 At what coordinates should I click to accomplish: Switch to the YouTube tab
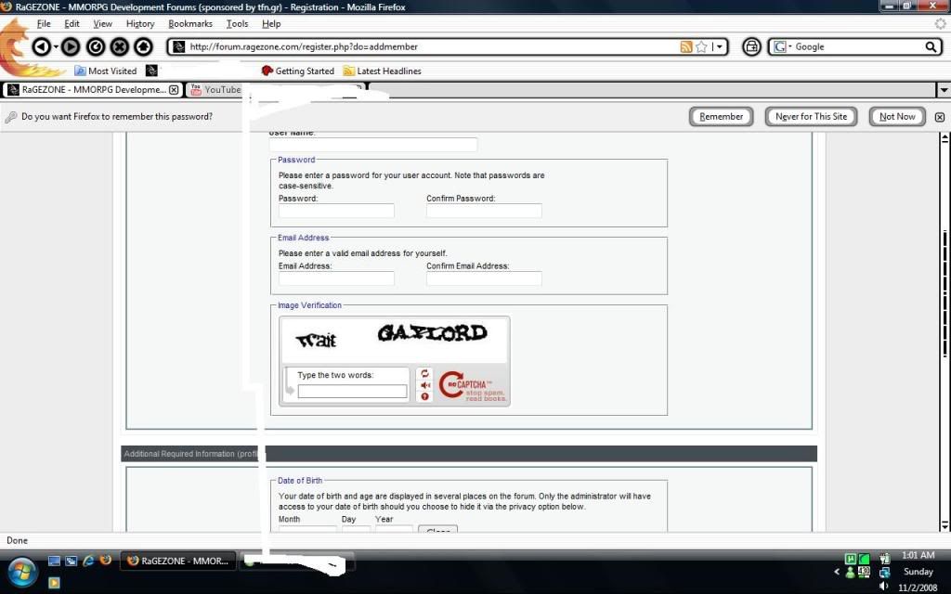[221, 90]
